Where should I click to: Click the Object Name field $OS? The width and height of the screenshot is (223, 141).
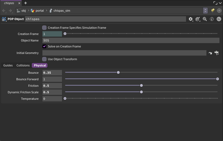[x=131, y=40]
